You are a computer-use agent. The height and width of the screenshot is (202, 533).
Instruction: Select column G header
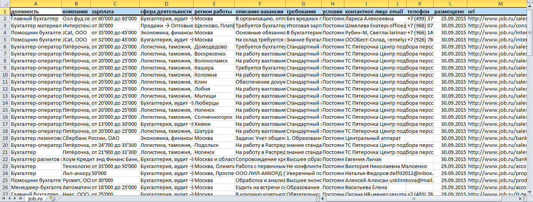(x=304, y=4)
